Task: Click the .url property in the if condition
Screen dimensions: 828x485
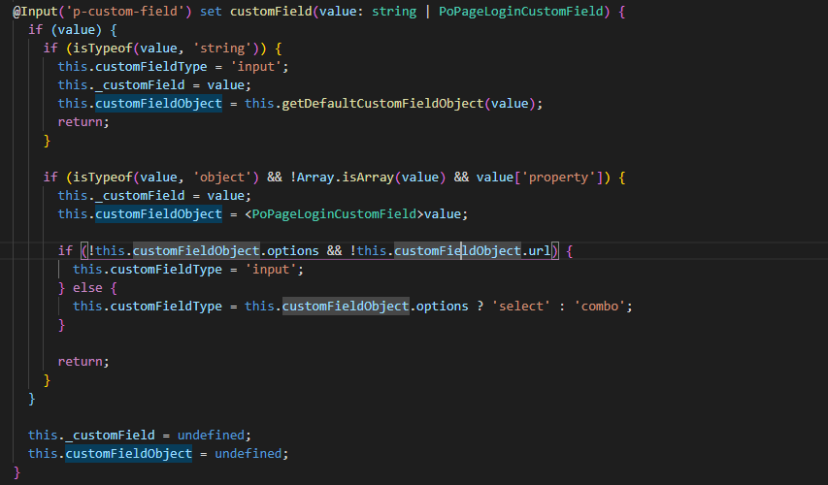Action: point(536,250)
